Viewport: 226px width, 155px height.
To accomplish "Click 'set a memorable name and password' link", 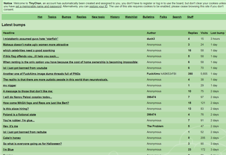I will click(39, 6).
